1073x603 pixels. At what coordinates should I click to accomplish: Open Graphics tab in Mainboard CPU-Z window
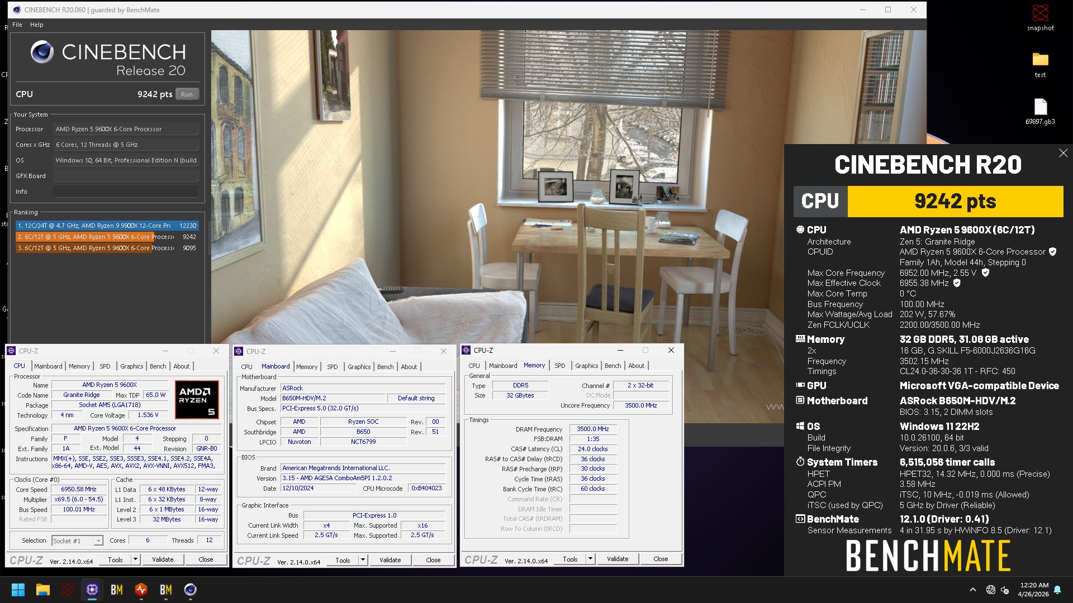click(x=359, y=367)
